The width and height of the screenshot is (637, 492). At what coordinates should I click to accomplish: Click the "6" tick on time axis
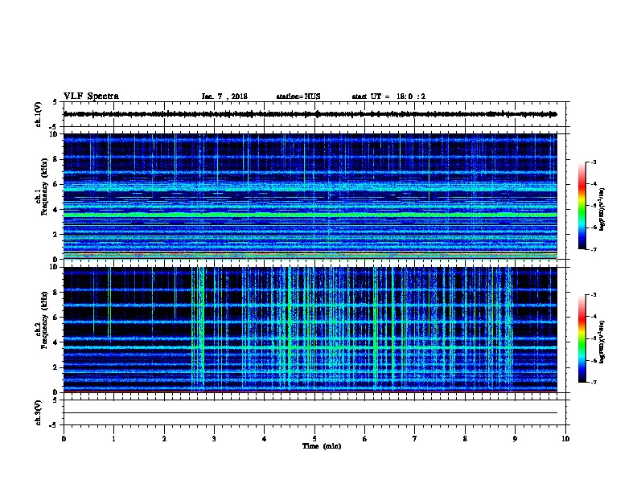click(x=365, y=439)
